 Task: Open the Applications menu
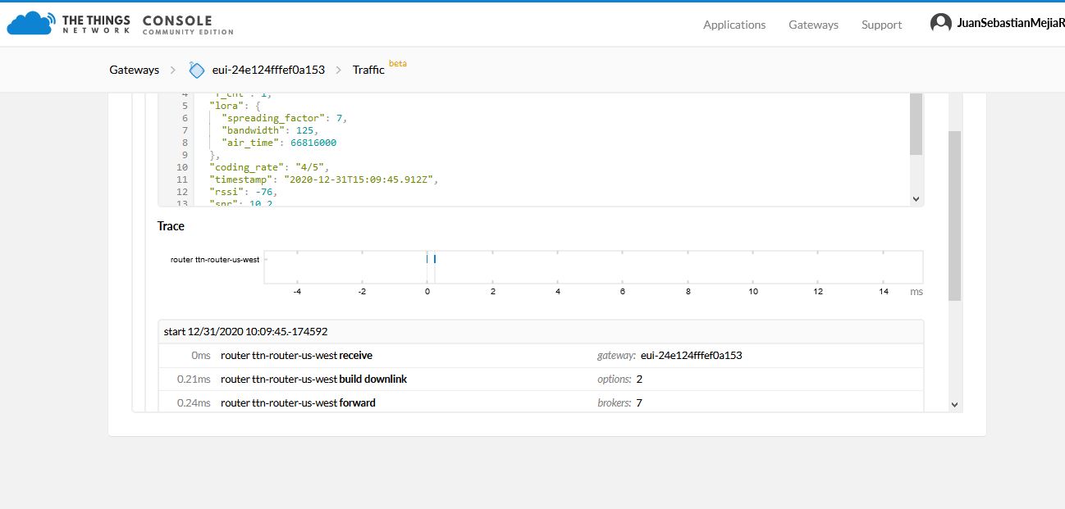734,25
